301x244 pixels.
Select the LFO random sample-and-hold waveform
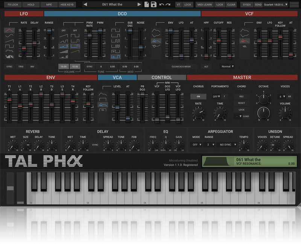(x=9, y=51)
